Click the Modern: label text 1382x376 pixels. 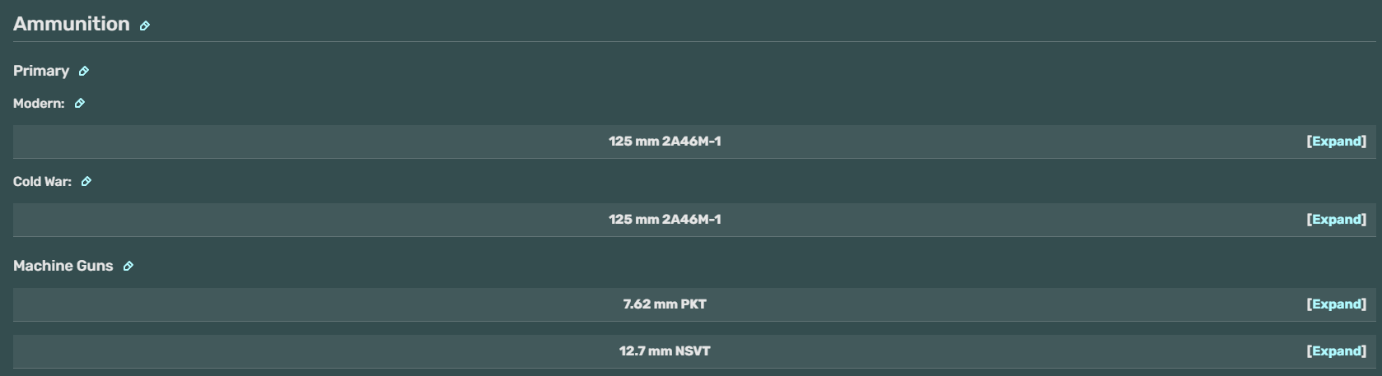pyautogui.click(x=39, y=104)
